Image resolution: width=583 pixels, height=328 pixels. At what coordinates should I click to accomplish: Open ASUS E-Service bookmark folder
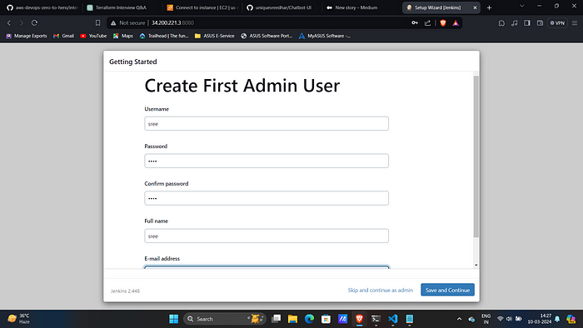click(215, 36)
